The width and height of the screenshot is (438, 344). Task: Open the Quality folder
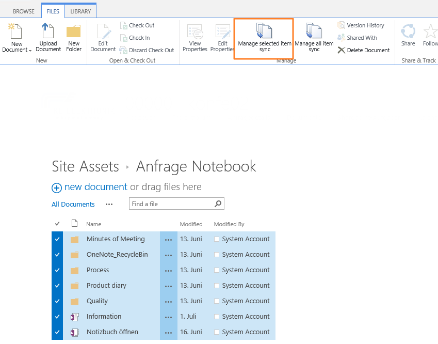97,301
